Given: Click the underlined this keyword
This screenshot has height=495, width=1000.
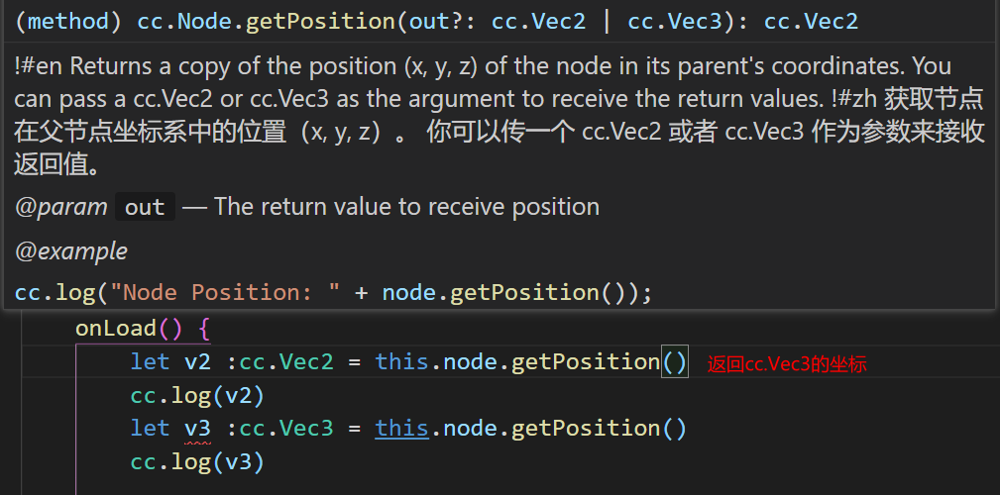Looking at the screenshot, I should [401, 429].
